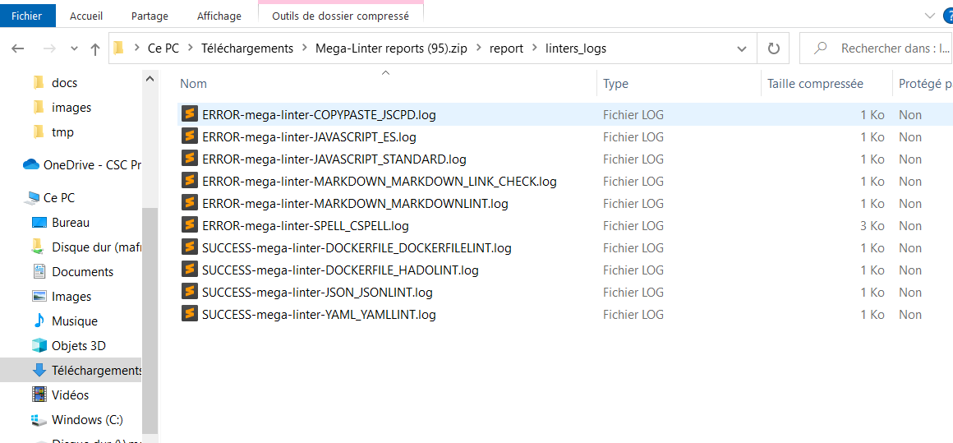The image size is (953, 443).
Task: Select ERROR-mega-linter-JAVASCRIPT_ES.log file
Action: coord(309,137)
